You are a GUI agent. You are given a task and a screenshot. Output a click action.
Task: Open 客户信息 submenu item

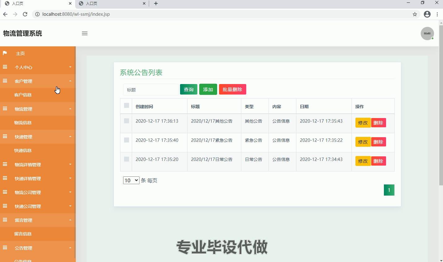point(23,95)
